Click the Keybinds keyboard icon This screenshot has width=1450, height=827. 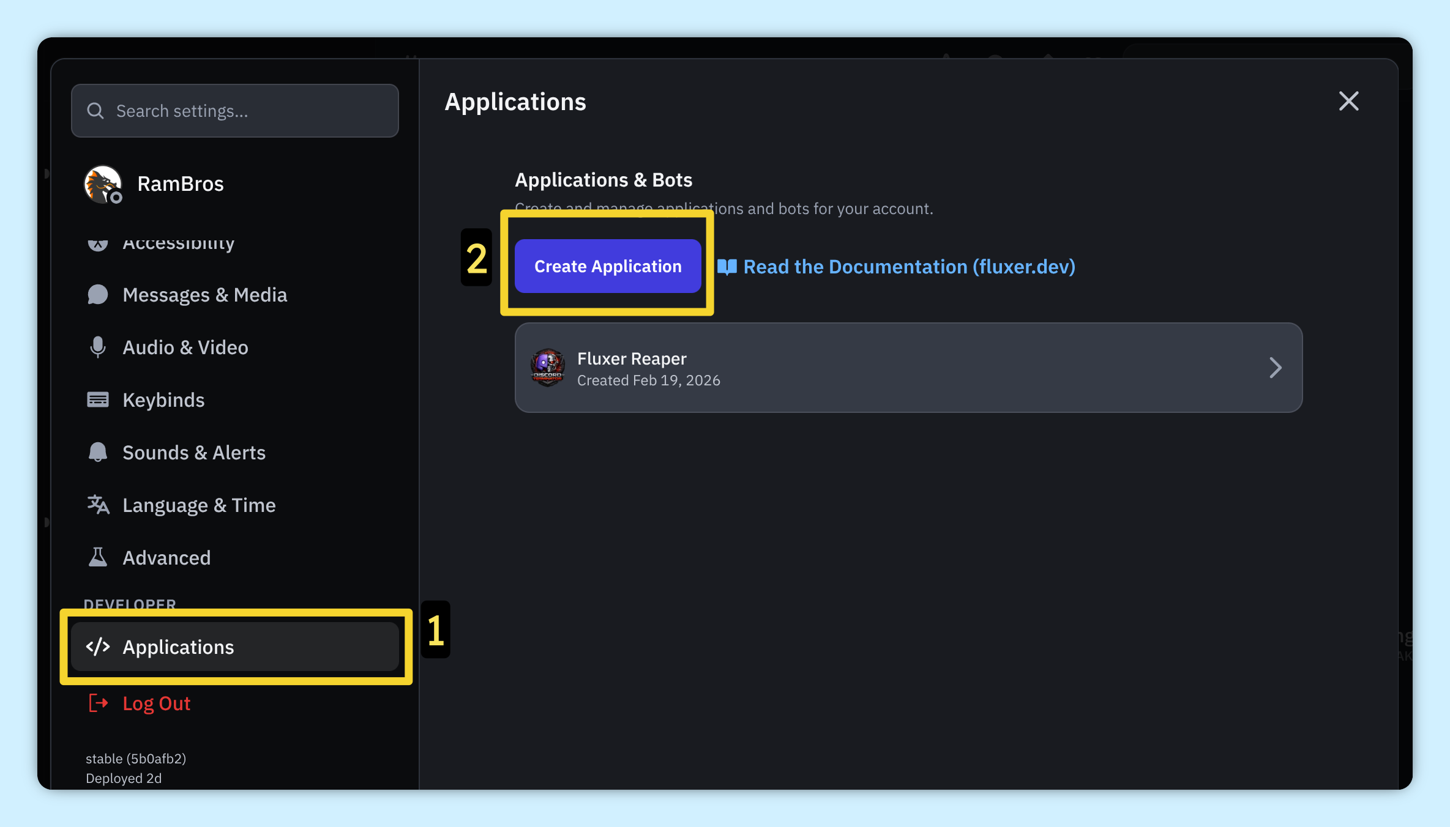click(x=98, y=400)
